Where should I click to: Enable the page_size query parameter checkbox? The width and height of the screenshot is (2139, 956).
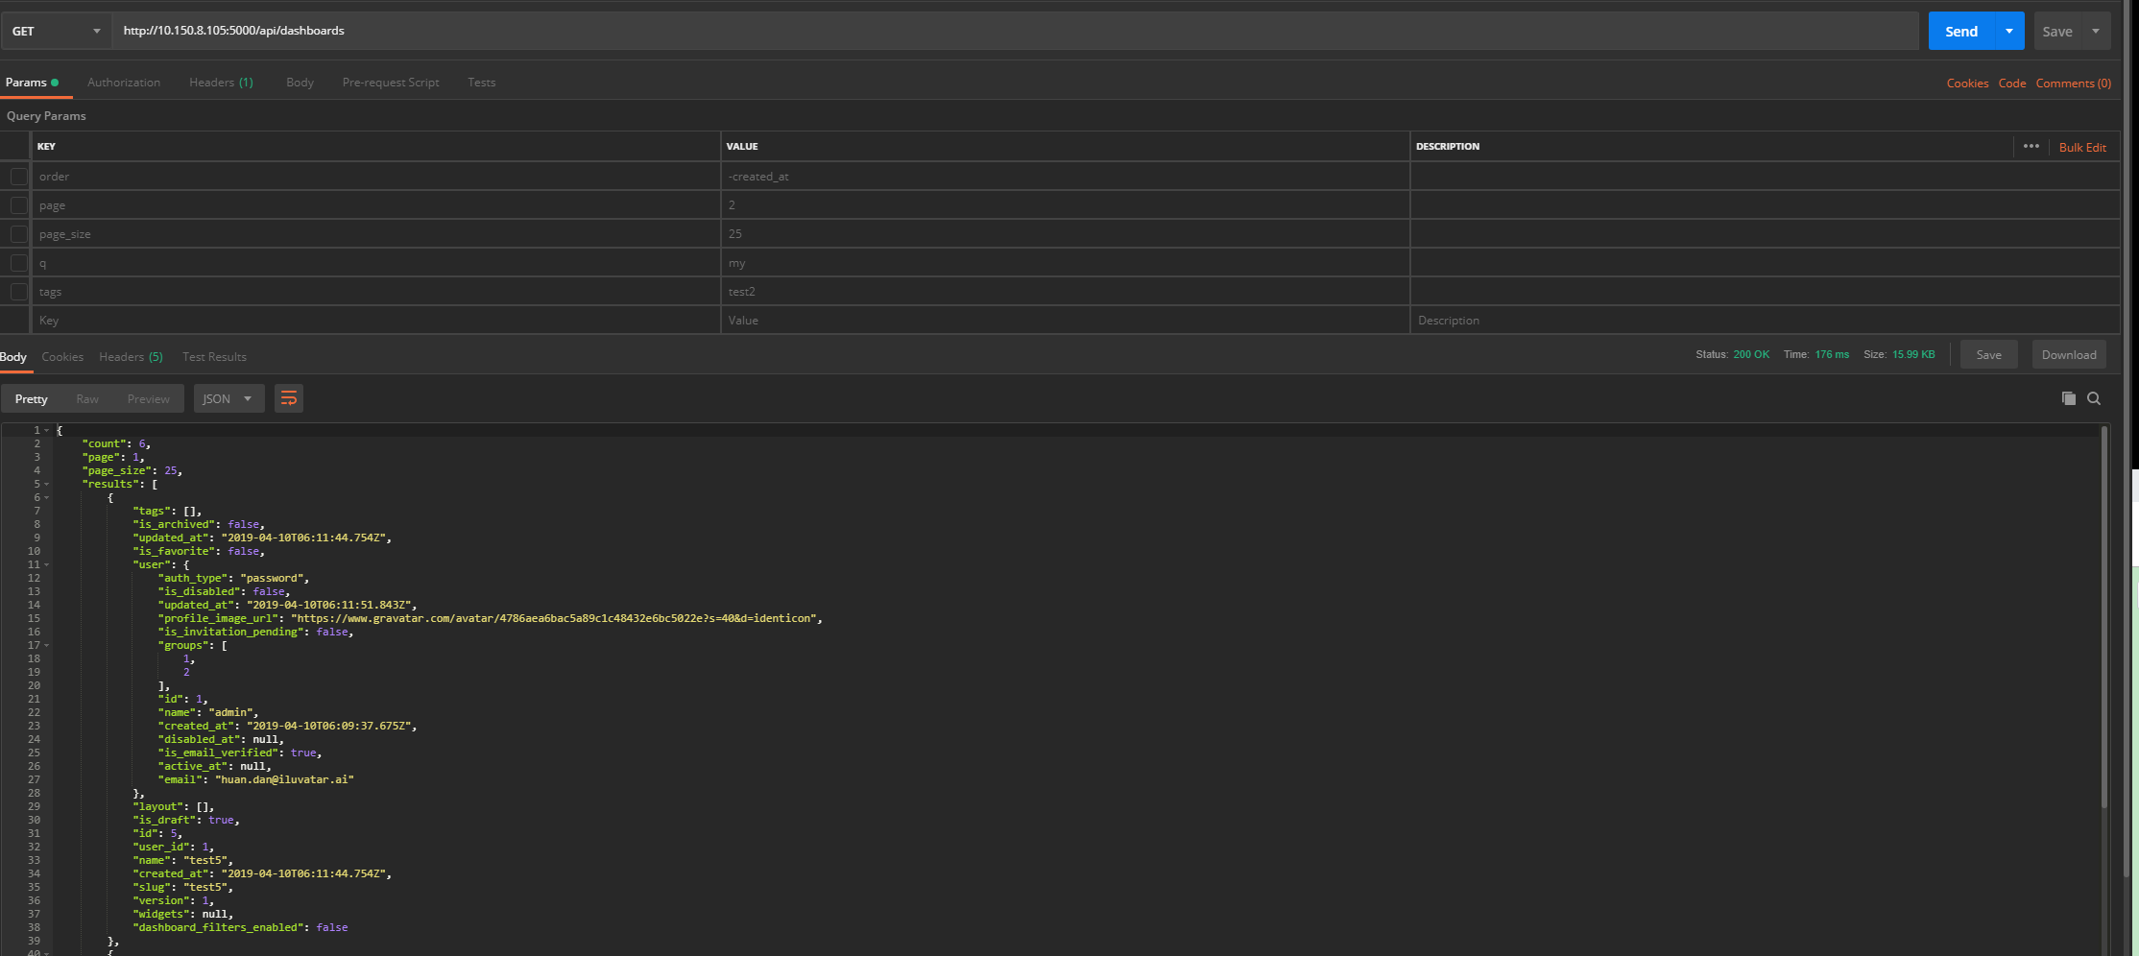[19, 233]
